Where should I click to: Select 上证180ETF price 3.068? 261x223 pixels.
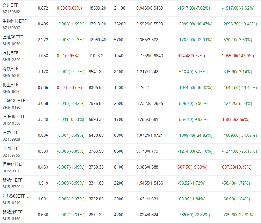point(43,103)
